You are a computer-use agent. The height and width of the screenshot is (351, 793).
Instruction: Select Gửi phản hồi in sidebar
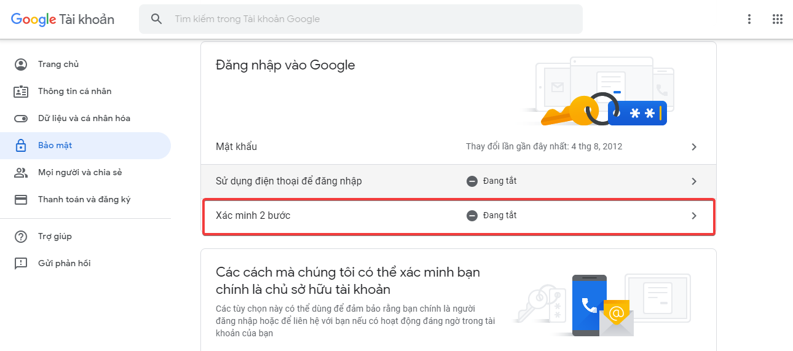coord(64,264)
